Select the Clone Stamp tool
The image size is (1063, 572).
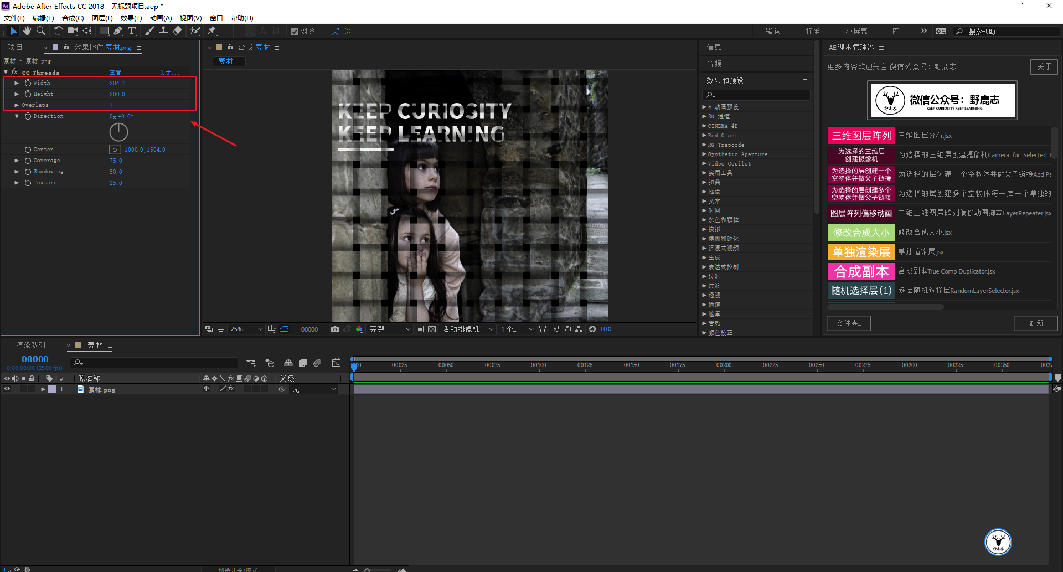(163, 31)
